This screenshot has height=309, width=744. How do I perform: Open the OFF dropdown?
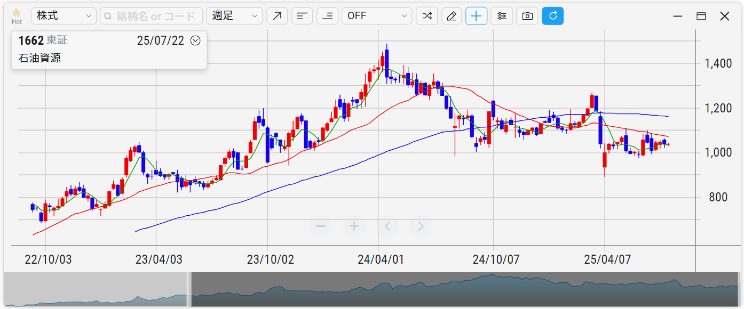point(377,16)
